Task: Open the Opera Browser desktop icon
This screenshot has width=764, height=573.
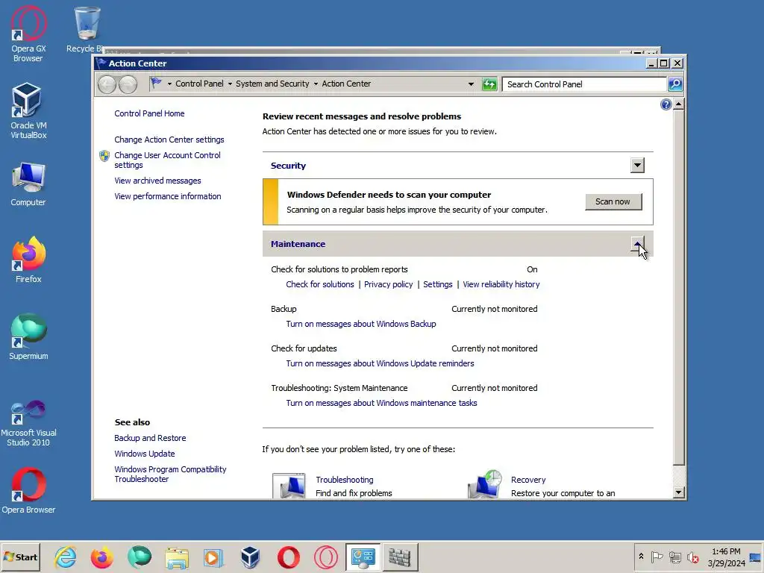Action: click(x=28, y=491)
